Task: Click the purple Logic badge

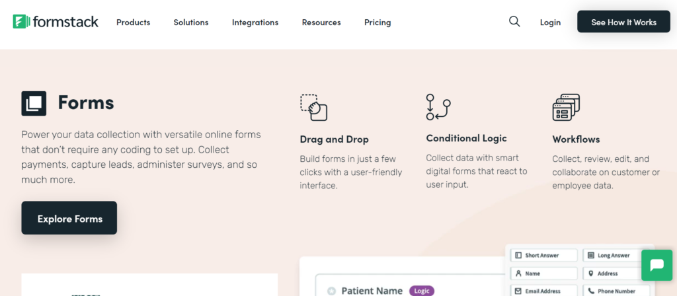Action: pos(422,291)
